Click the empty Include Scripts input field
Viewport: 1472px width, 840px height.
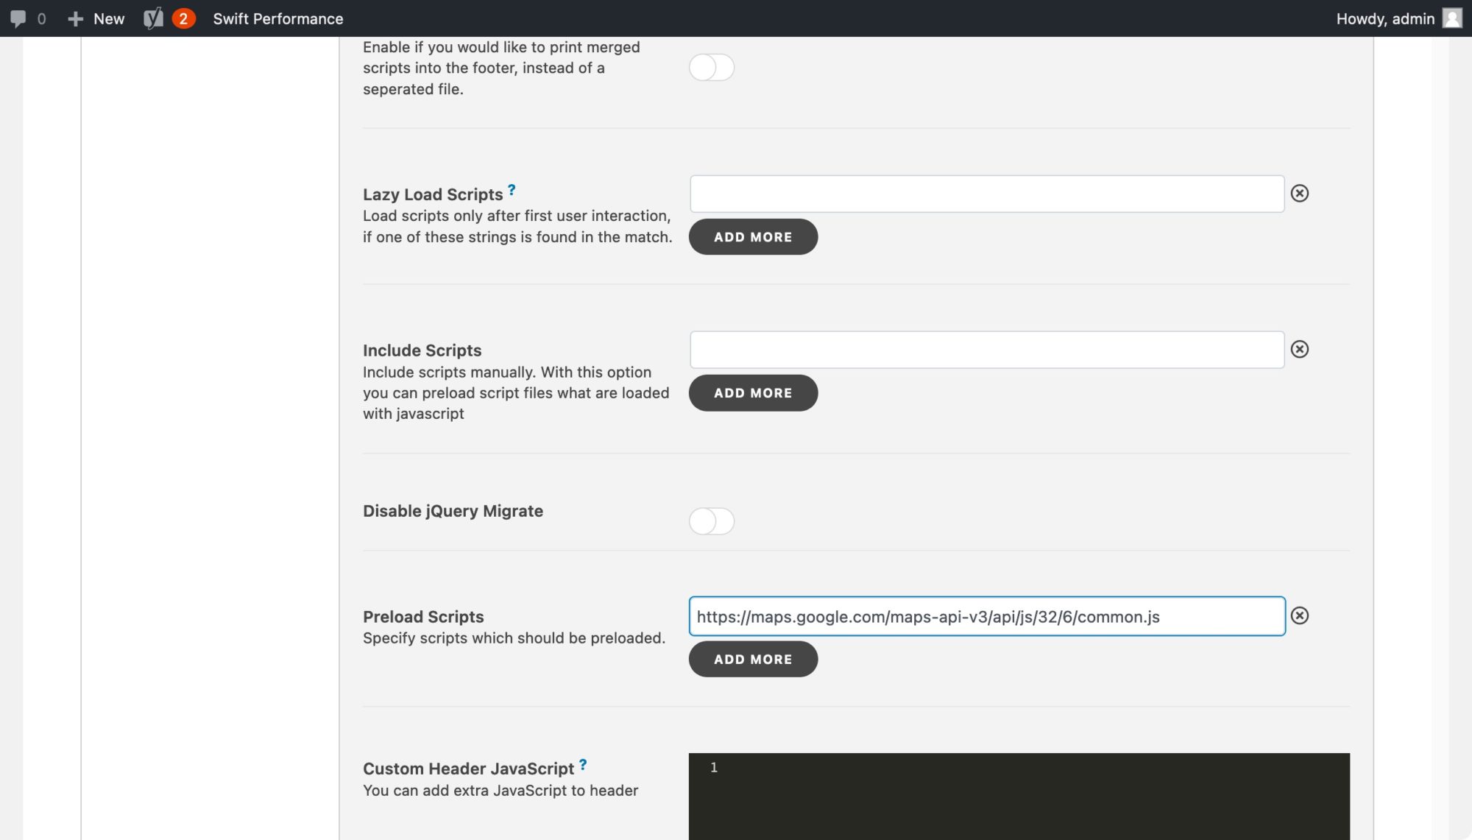[986, 349]
